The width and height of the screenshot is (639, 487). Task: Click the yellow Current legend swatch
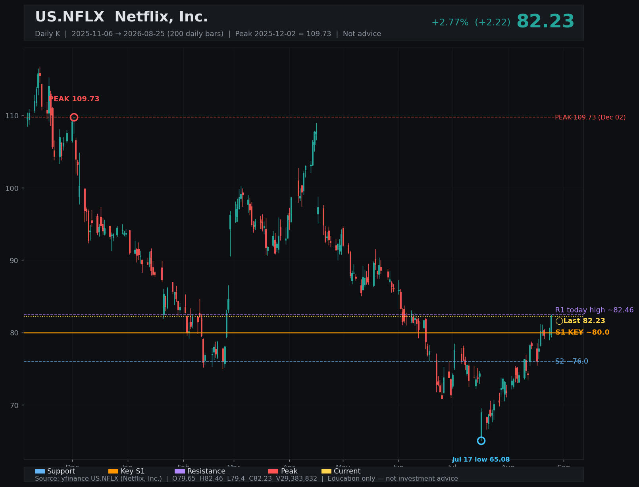(x=326, y=471)
